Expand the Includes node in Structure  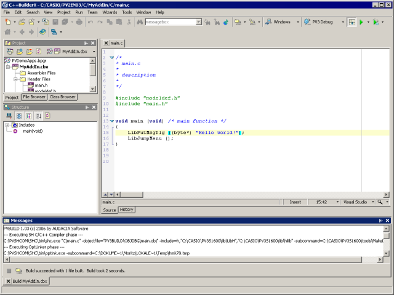point(7,125)
